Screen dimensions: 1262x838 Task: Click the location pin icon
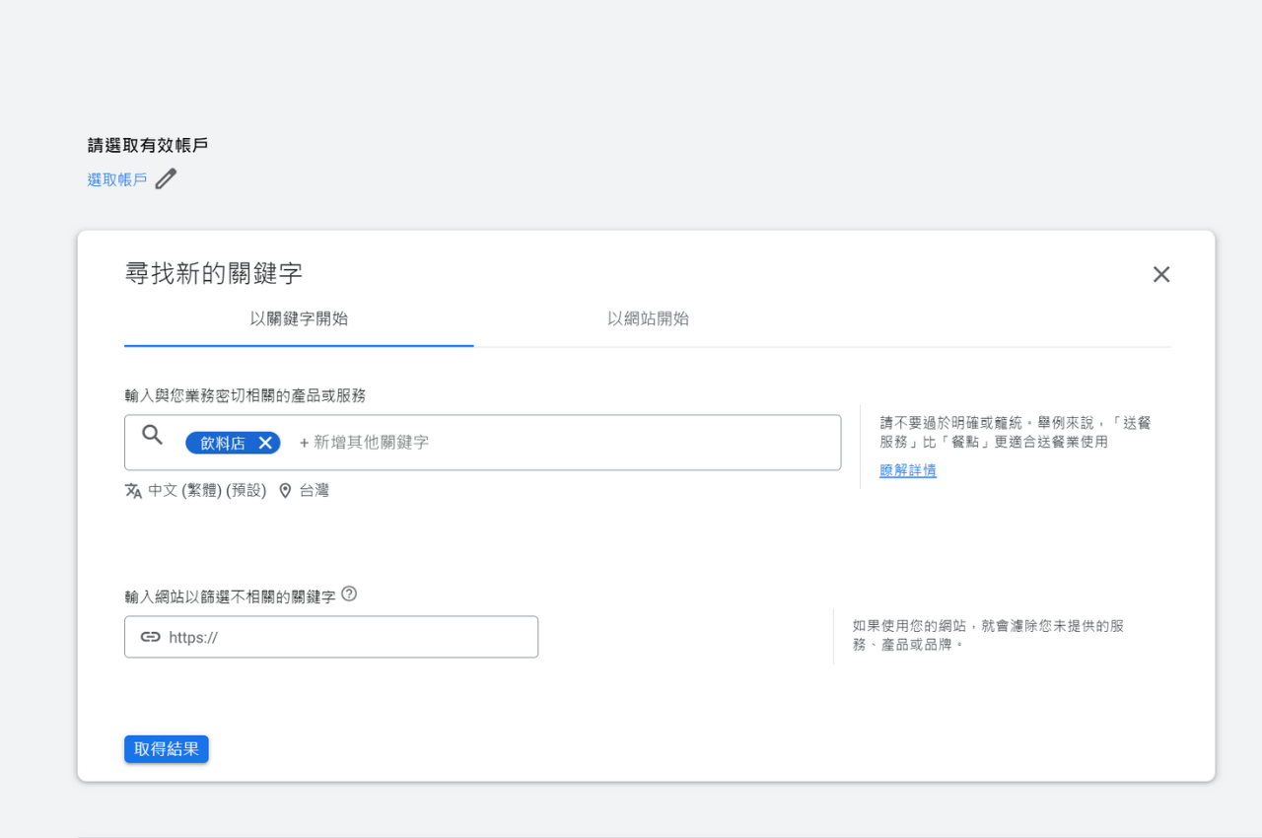(285, 491)
